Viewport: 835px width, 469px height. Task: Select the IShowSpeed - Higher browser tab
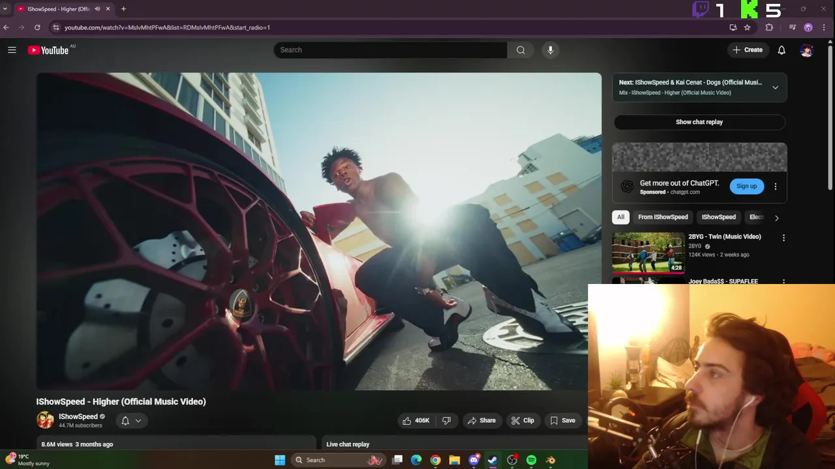point(63,9)
